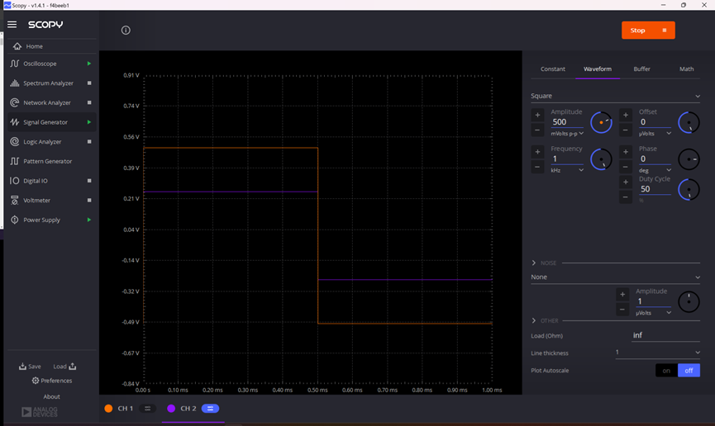This screenshot has width=715, height=426.
Task: Open the Frequency kHz unit dropdown
Action: (x=567, y=171)
